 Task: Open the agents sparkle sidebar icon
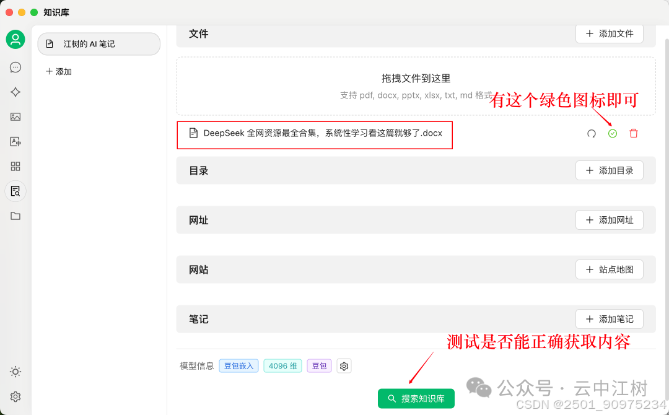tap(15, 92)
